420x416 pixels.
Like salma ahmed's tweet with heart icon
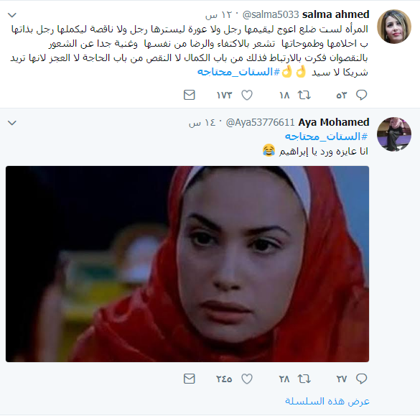point(247,95)
